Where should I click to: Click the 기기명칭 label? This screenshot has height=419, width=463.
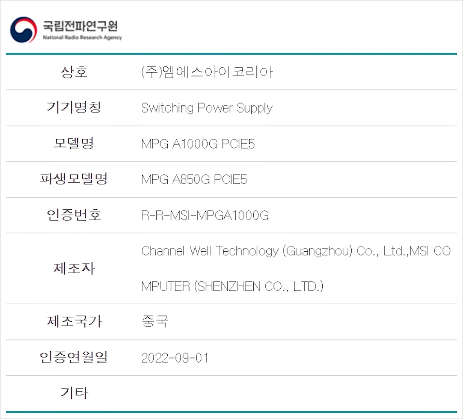(x=74, y=108)
